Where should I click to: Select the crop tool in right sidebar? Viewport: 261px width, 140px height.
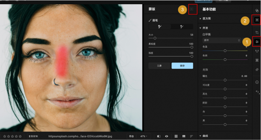[x=257, y=33]
